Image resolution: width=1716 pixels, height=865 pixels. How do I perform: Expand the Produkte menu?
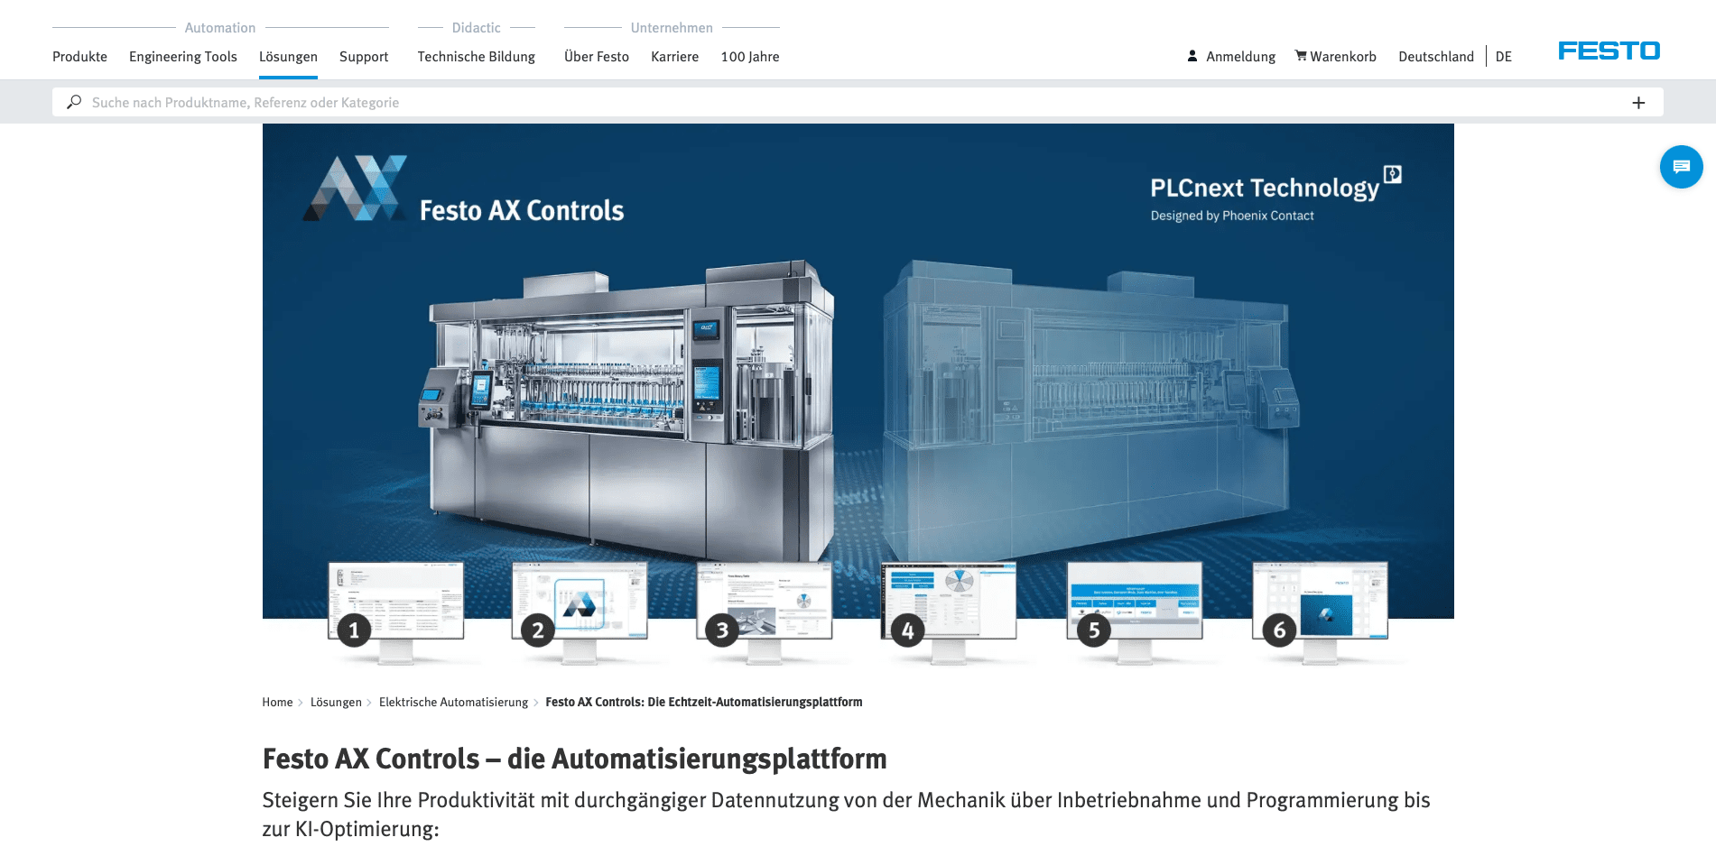click(79, 57)
